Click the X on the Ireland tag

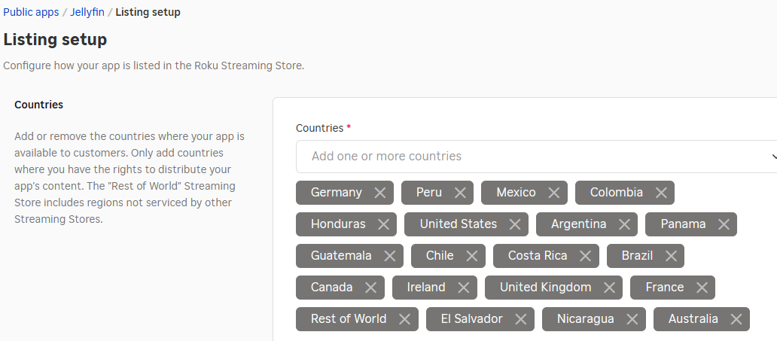[x=463, y=288]
